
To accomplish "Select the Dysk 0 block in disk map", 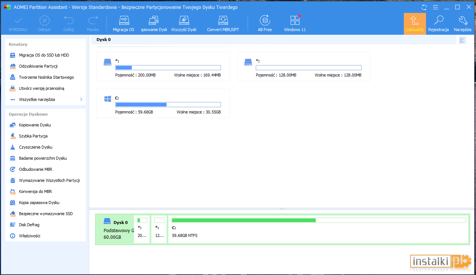I will coord(115,230).
